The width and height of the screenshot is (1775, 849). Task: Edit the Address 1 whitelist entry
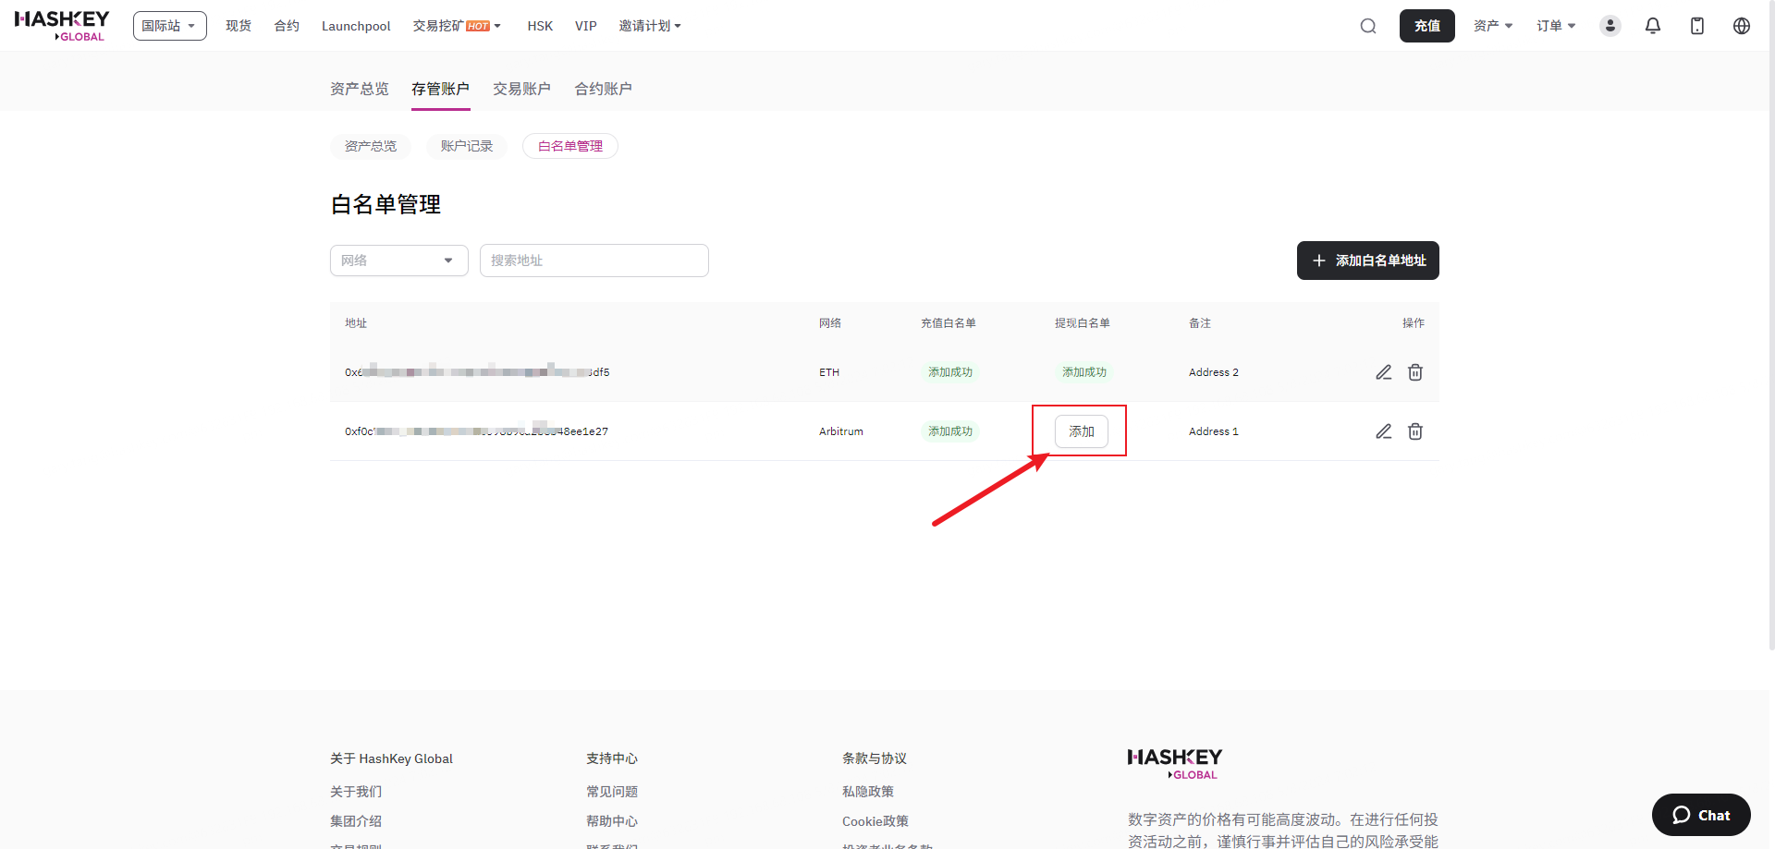point(1384,431)
